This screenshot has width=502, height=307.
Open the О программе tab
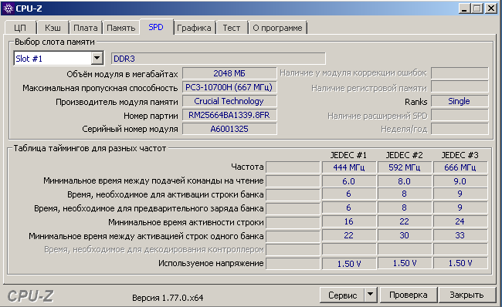277,28
